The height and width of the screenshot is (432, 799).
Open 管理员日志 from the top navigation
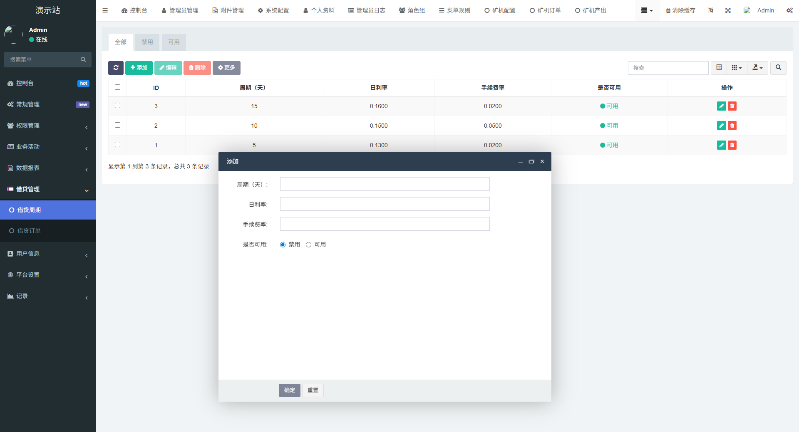366,10
